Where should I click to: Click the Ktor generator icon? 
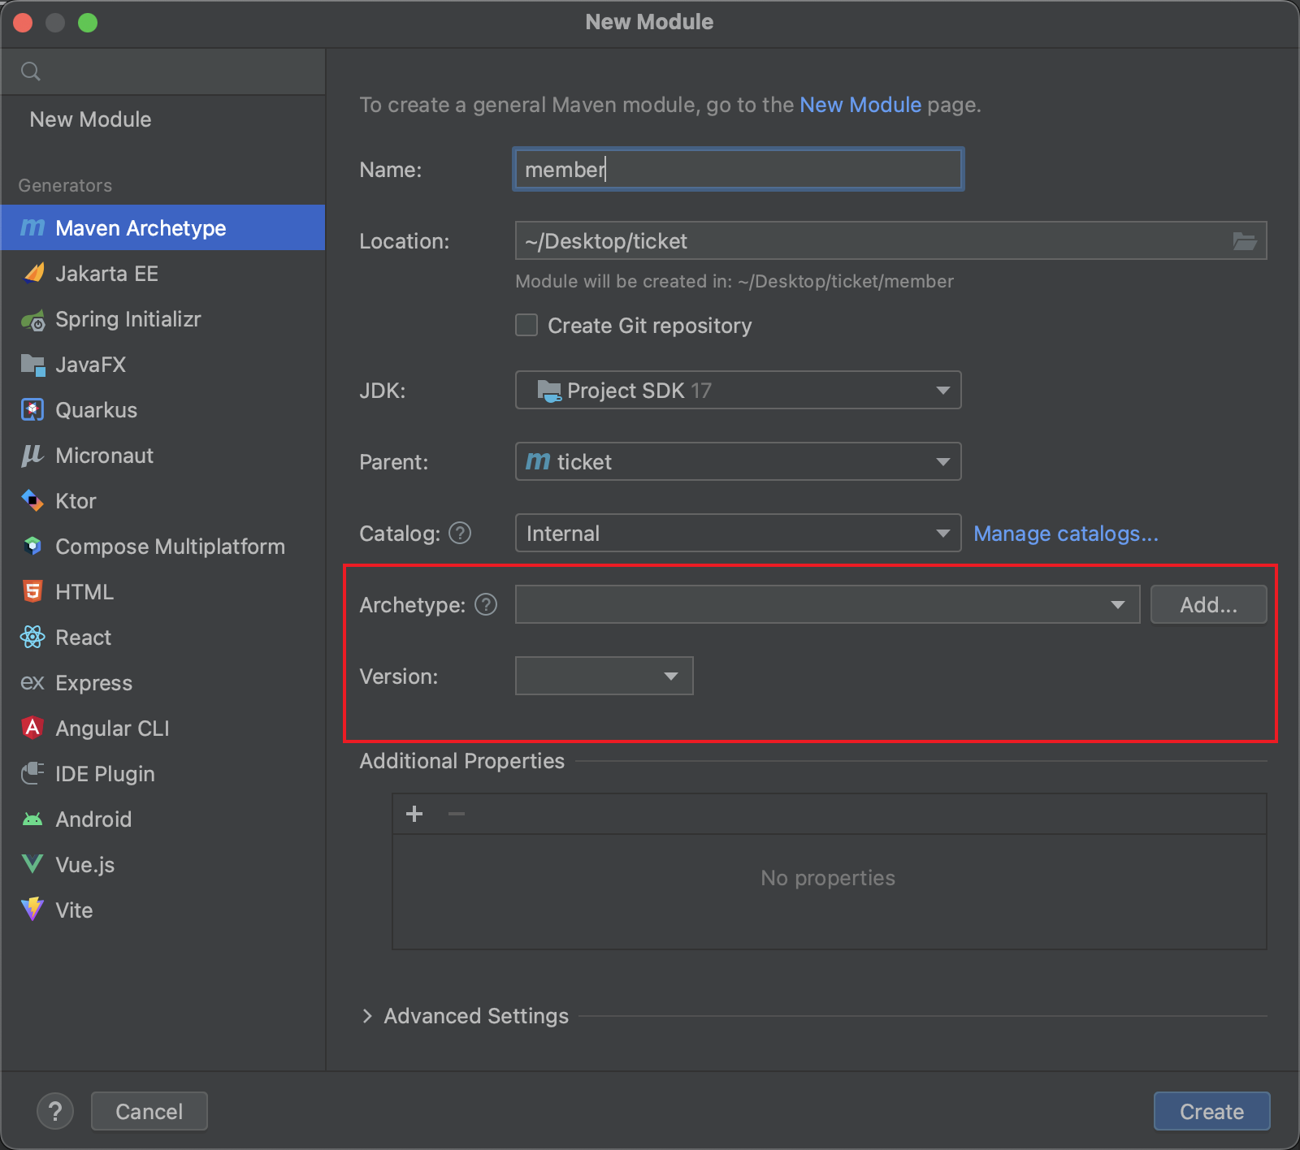coord(32,501)
